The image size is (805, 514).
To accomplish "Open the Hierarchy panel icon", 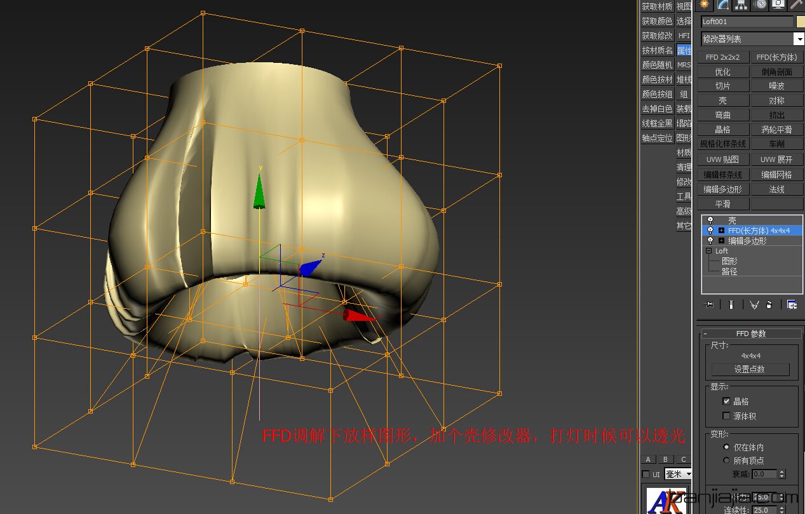I will tap(741, 5).
